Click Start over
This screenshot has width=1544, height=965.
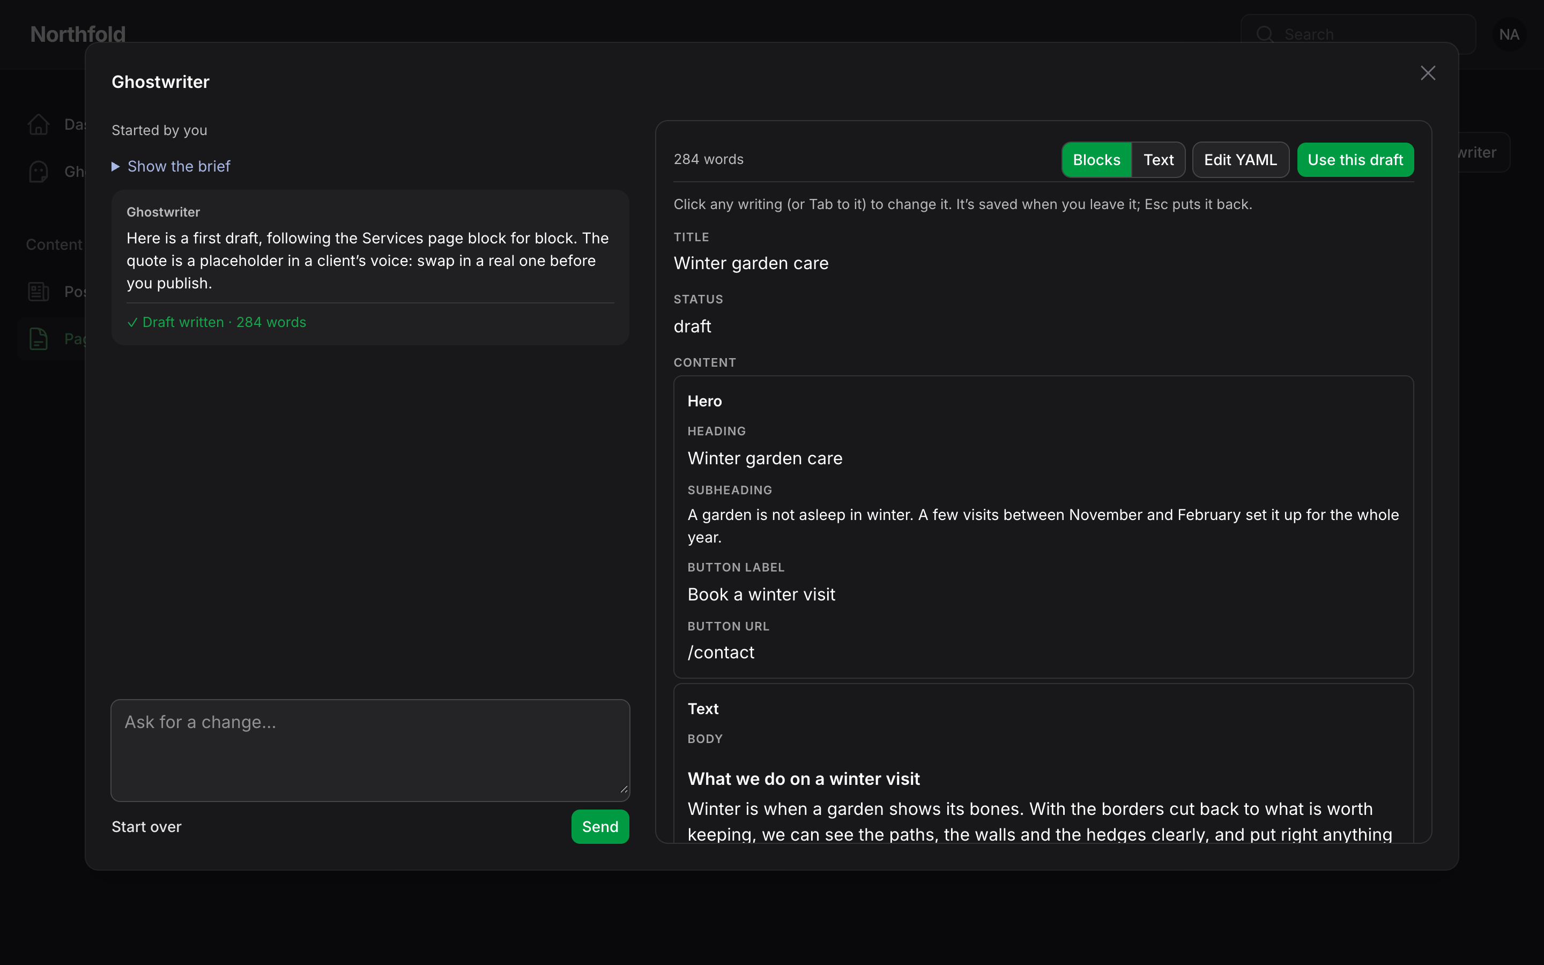tap(147, 827)
